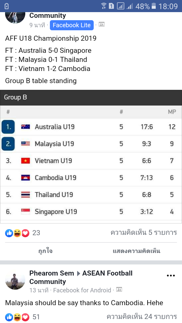The height and width of the screenshot is (323, 182).
Task: Open ASEAN Football Community group link
Action: 81,277
